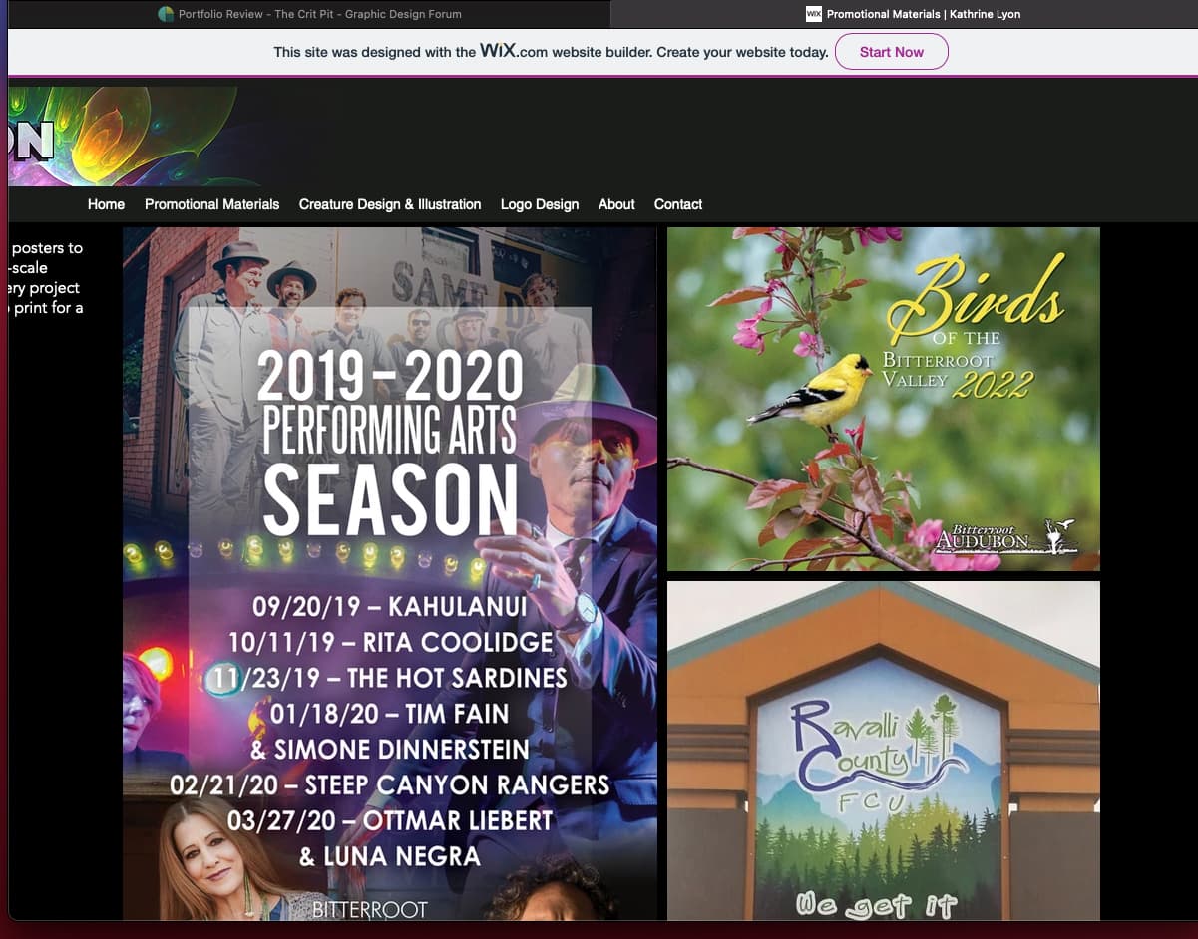Open Creature Design & Illustration page

(390, 204)
